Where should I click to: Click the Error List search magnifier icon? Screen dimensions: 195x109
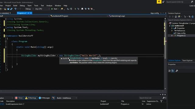pyautogui.click(x=164, y=98)
